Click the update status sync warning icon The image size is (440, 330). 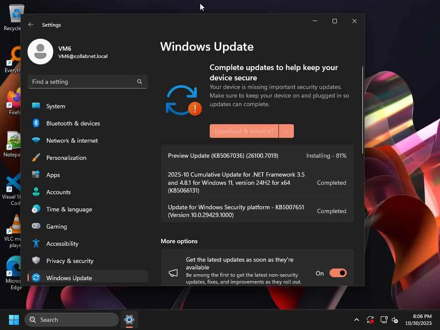183,101
